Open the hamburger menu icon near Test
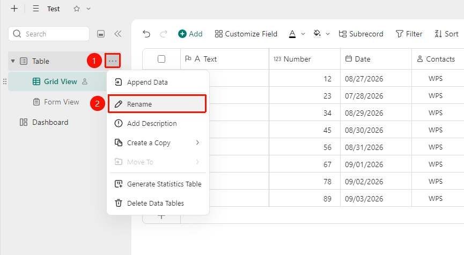The height and width of the screenshot is (255, 464). pyautogui.click(x=36, y=9)
